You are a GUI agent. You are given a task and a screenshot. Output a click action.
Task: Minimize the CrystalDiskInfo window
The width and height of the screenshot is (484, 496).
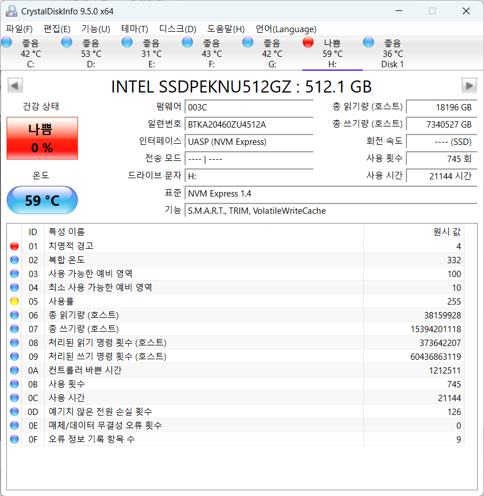(x=399, y=11)
